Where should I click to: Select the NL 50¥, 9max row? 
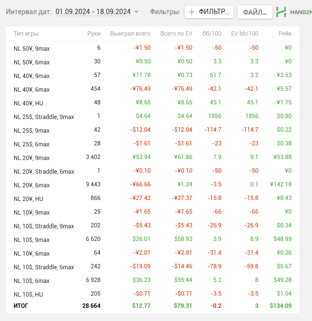152,48
